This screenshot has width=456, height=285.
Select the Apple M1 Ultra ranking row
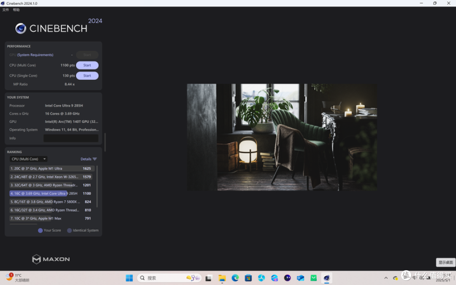[51, 168]
